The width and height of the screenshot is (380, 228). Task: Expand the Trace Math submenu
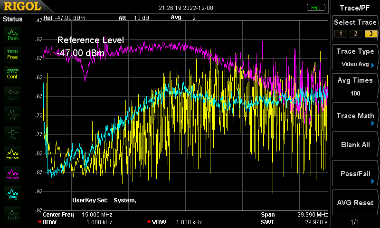(x=355, y=116)
